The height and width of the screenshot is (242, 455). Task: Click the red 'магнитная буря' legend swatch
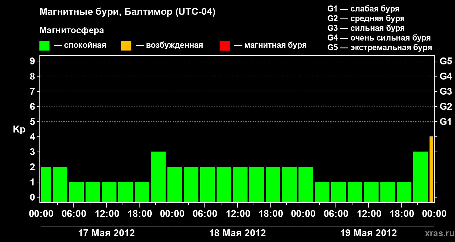(x=225, y=46)
